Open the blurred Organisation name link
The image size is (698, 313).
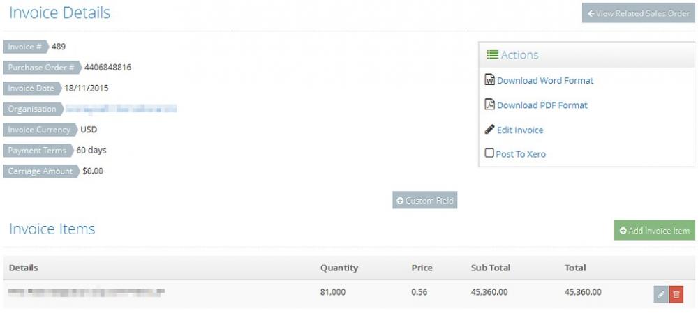120,109
